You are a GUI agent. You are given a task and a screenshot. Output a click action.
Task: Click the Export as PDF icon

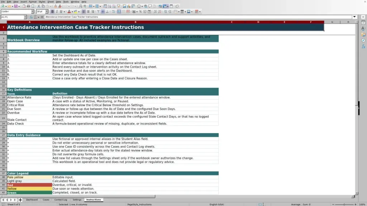tap(24, 6)
